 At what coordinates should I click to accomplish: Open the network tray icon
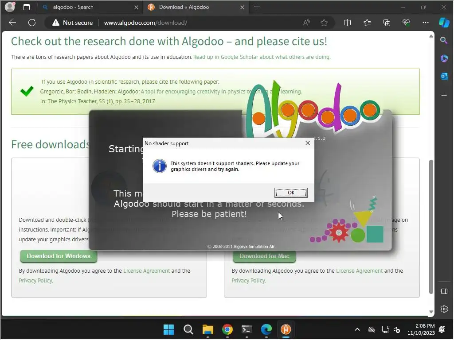tap(385, 329)
